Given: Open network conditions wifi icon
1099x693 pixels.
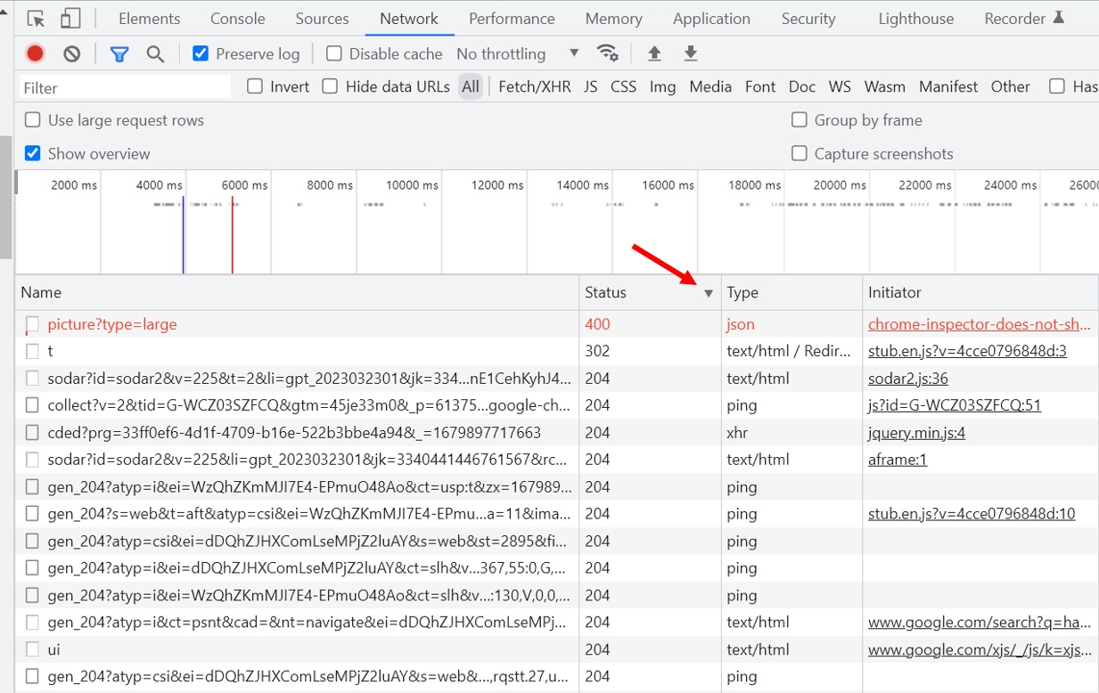Looking at the screenshot, I should pos(608,53).
